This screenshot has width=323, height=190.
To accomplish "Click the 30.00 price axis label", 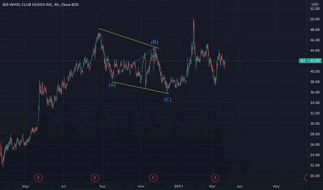I will [315, 123].
